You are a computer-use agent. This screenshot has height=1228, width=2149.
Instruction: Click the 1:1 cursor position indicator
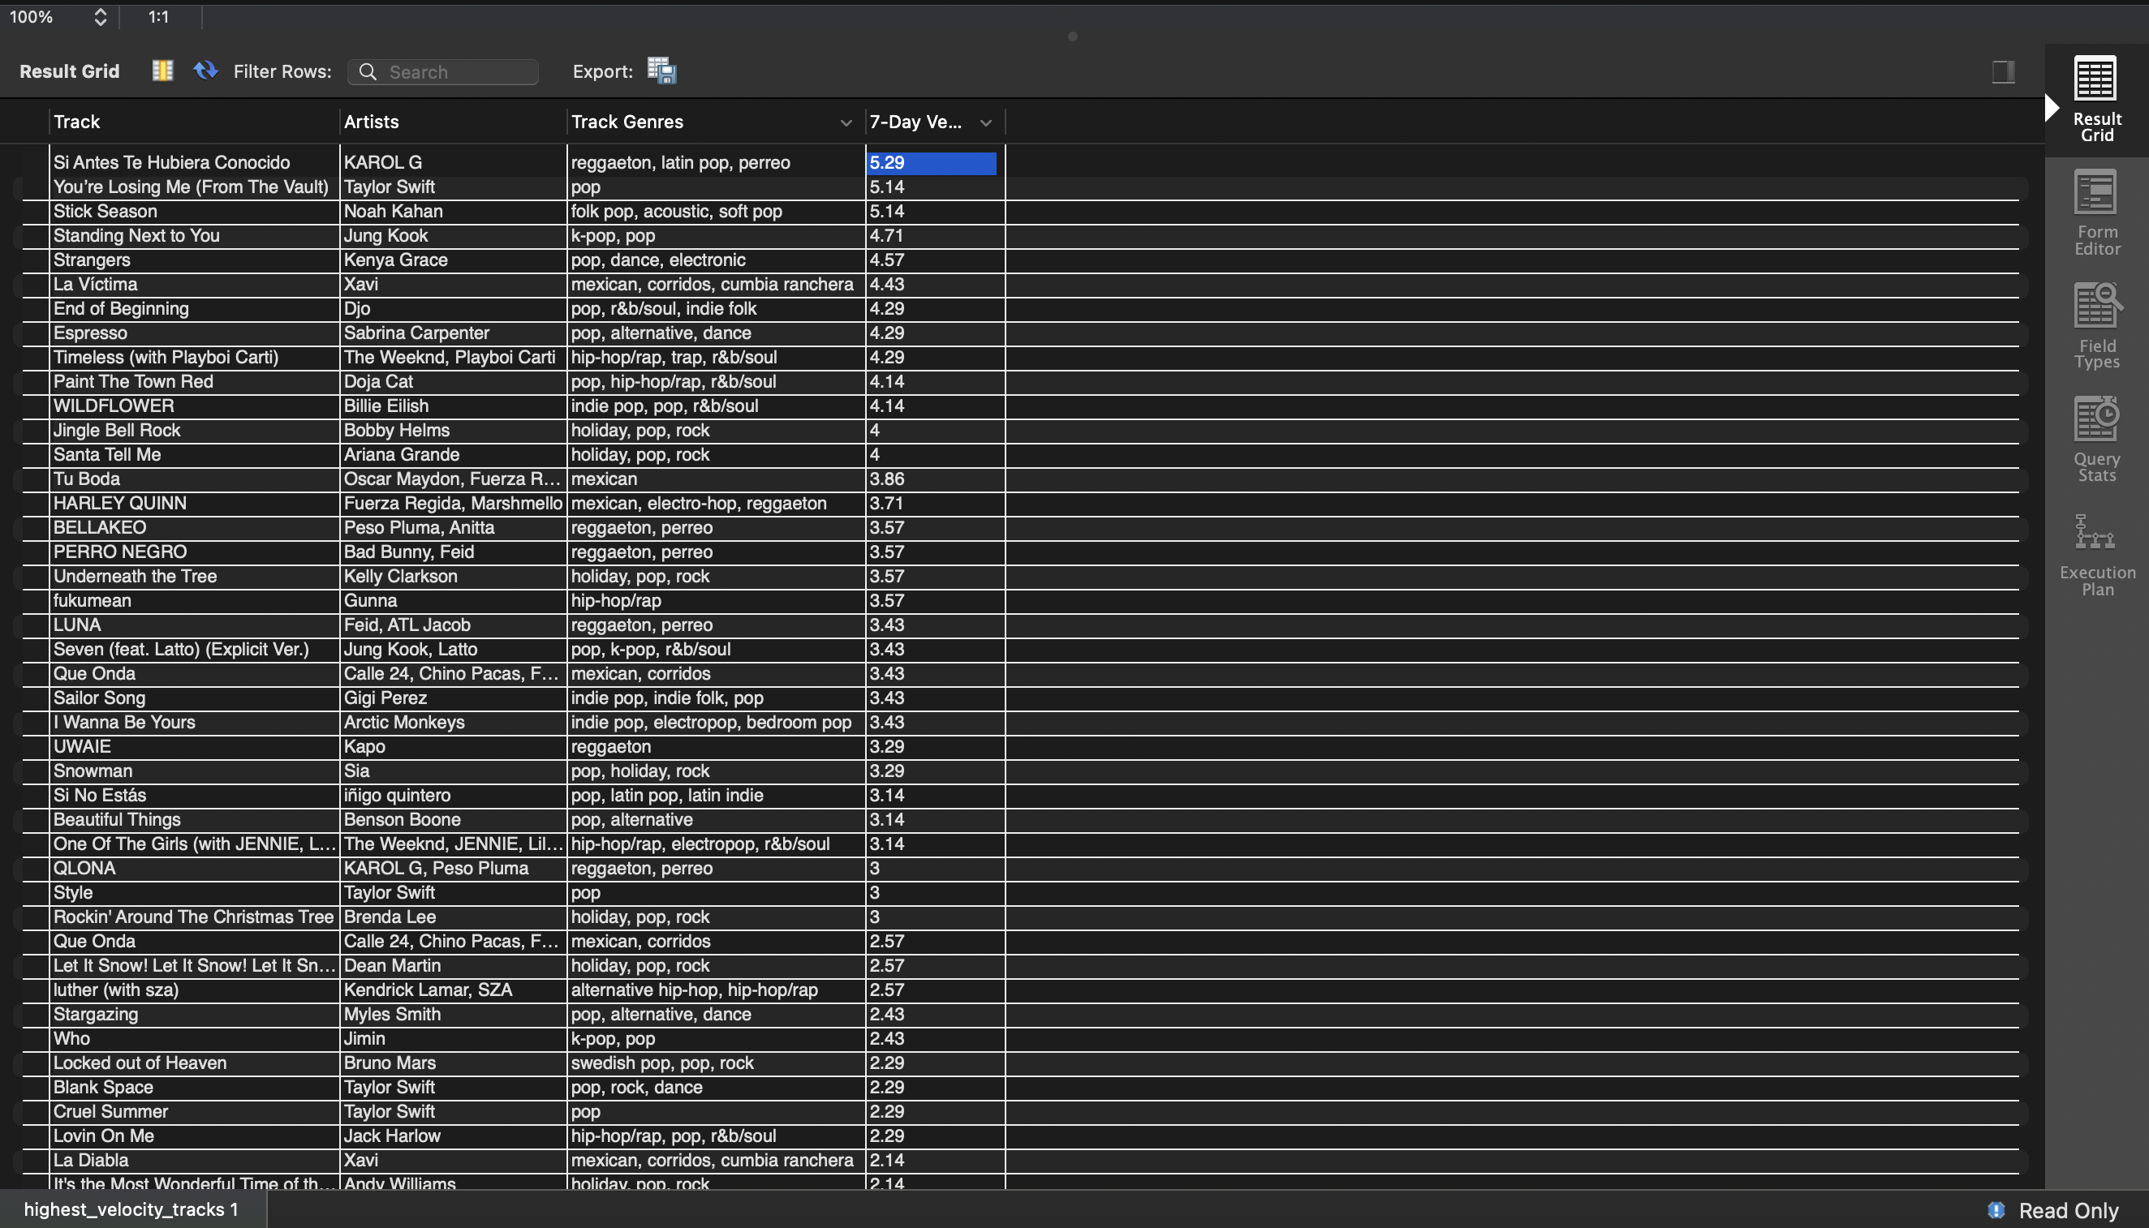[158, 17]
